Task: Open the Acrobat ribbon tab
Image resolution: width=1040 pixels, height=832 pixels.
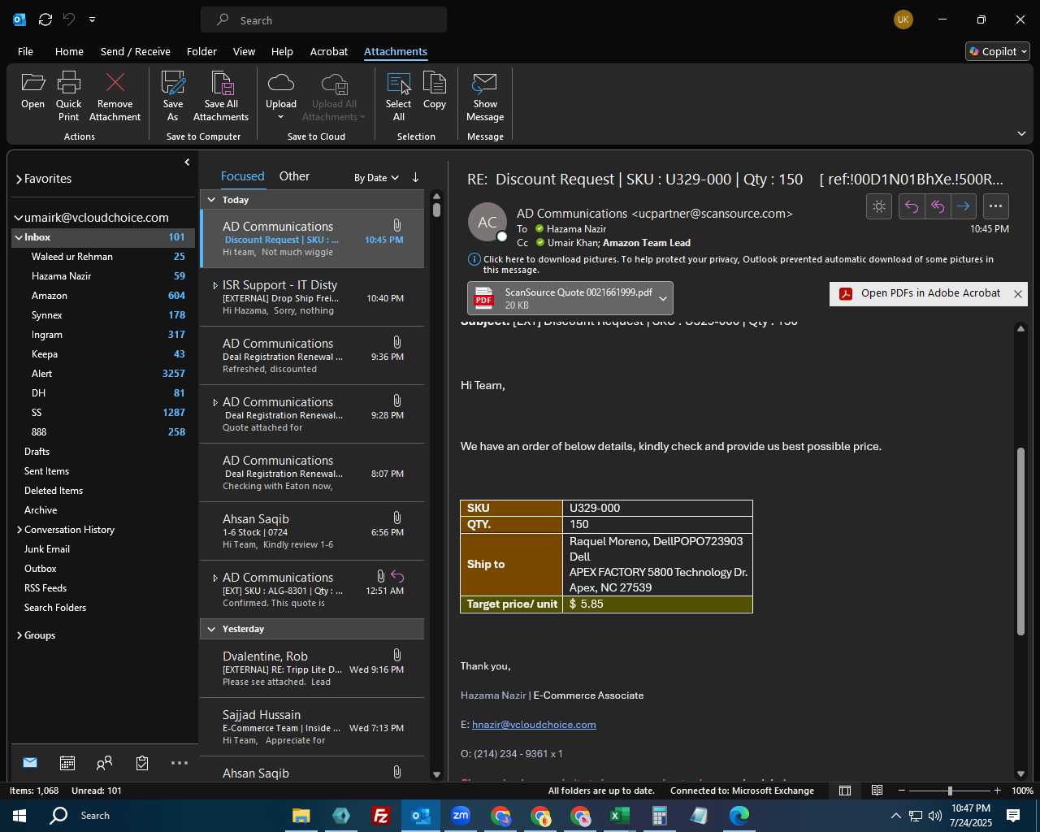Action: (329, 51)
